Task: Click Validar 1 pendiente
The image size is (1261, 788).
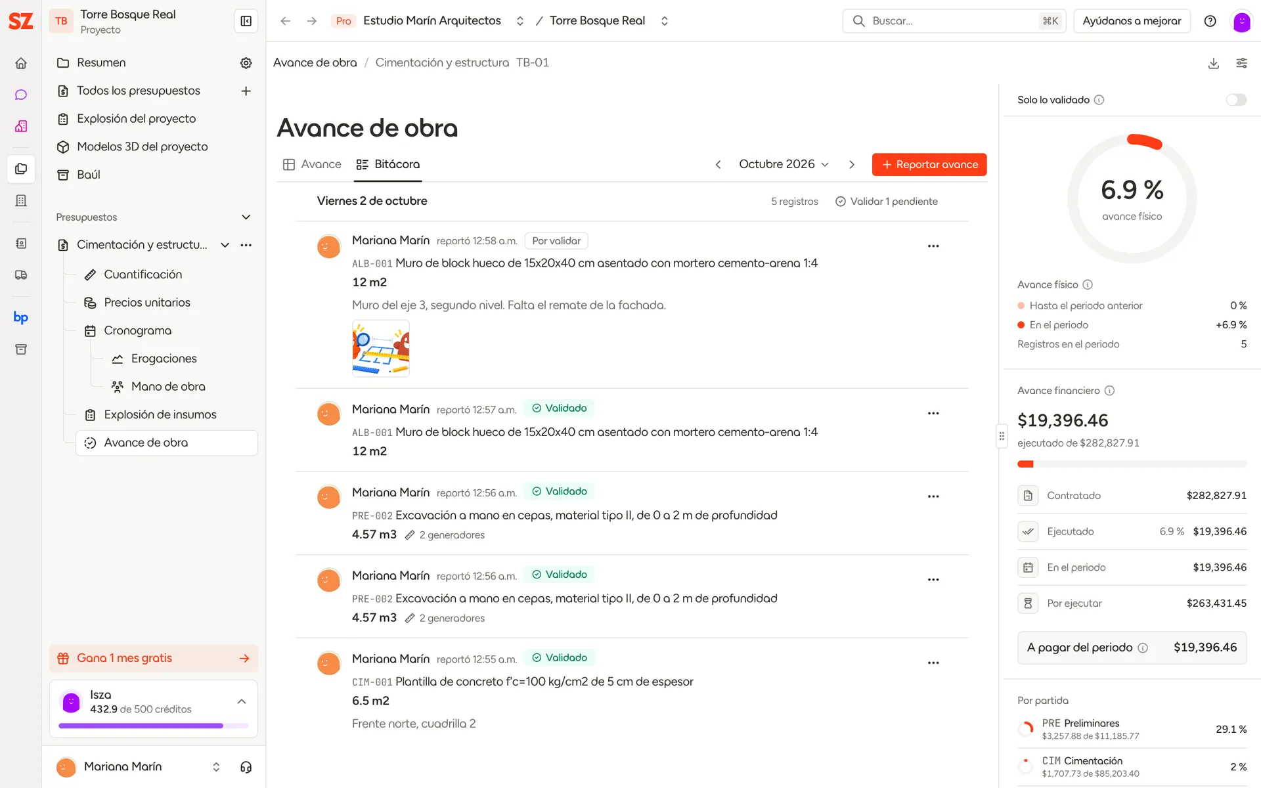Action: coord(886,202)
